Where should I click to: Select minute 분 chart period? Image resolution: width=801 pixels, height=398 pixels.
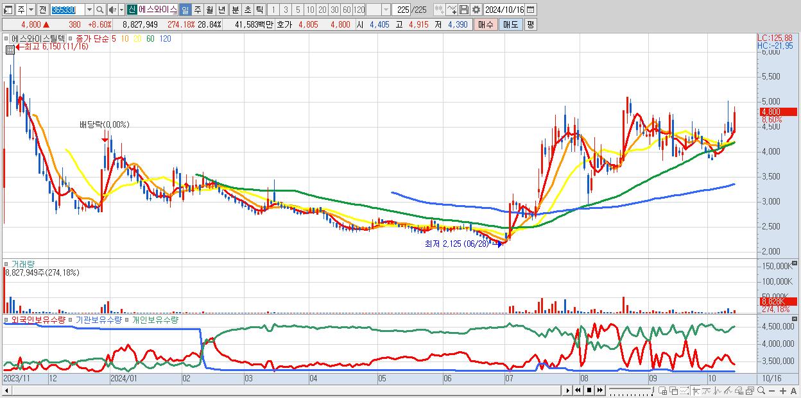236,10
